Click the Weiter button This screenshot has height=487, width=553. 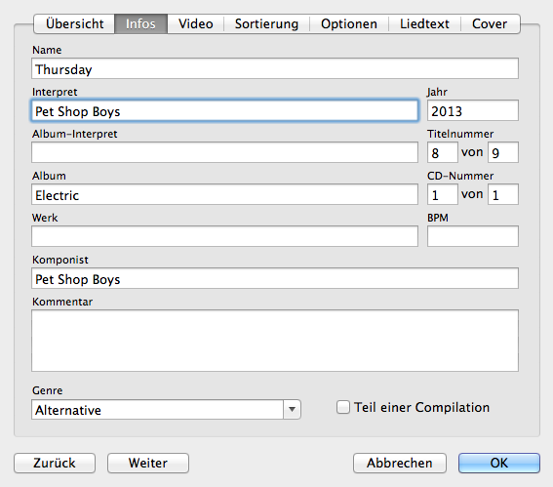pos(148,463)
